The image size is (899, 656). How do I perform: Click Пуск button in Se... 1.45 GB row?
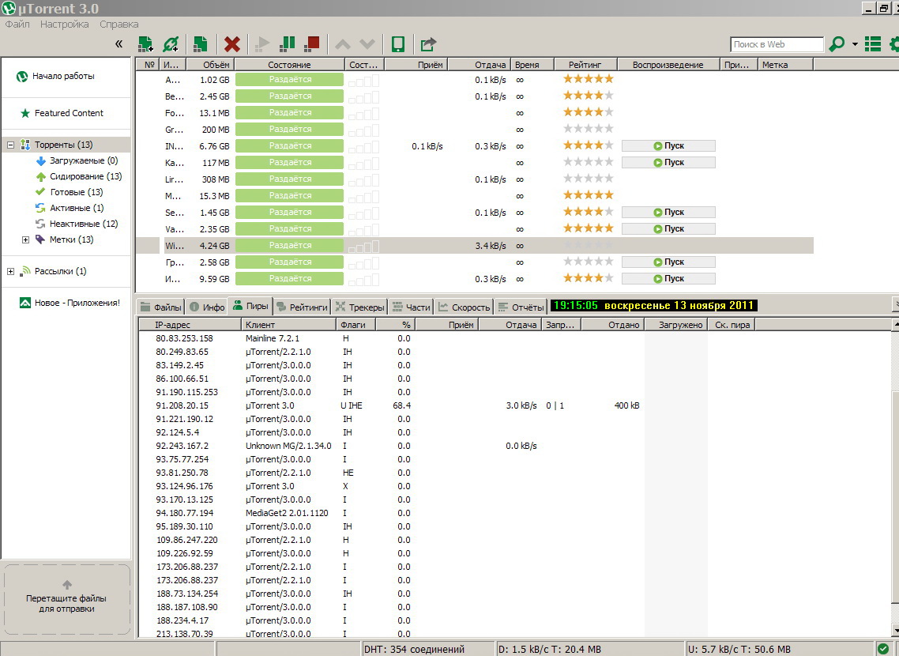tap(668, 213)
